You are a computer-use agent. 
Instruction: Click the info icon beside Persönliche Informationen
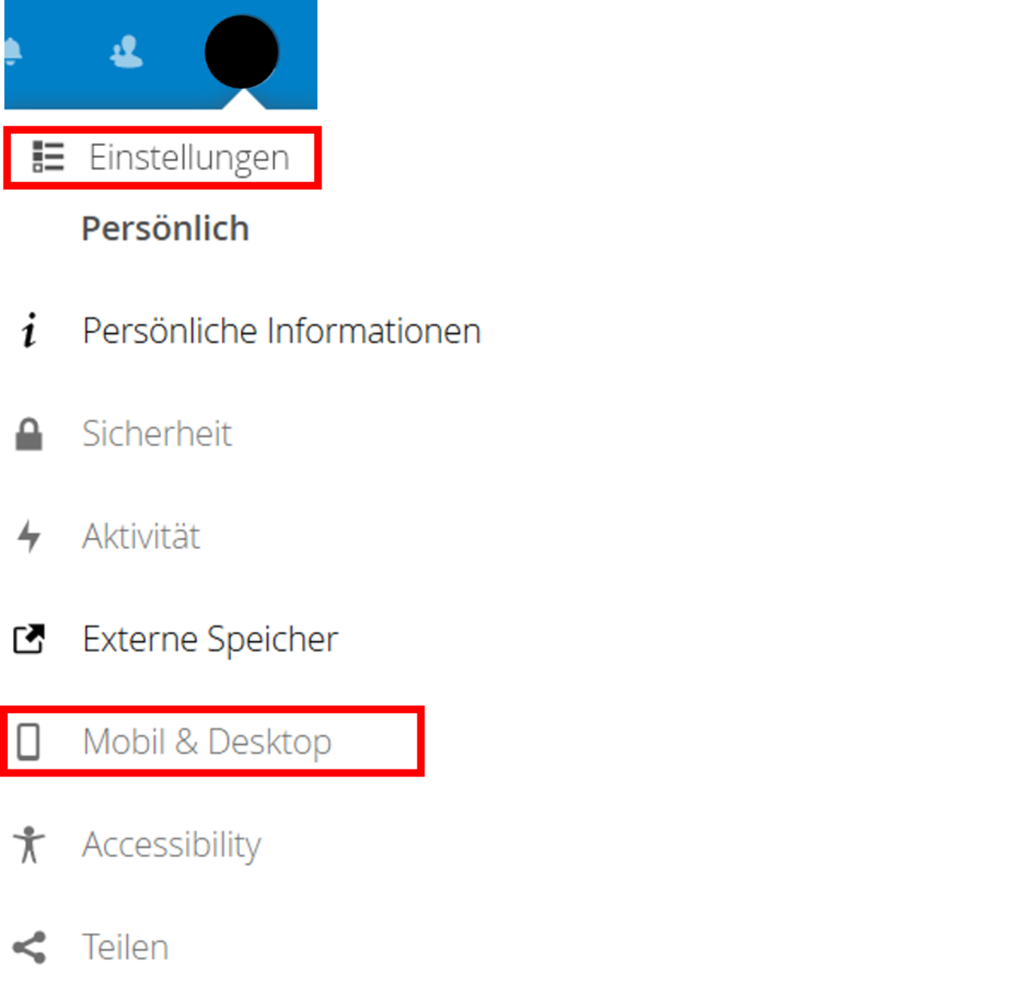[30, 330]
